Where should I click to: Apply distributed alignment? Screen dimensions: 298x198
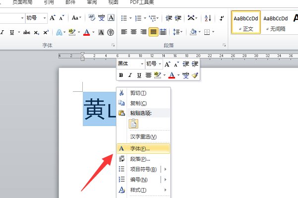coord(163,32)
